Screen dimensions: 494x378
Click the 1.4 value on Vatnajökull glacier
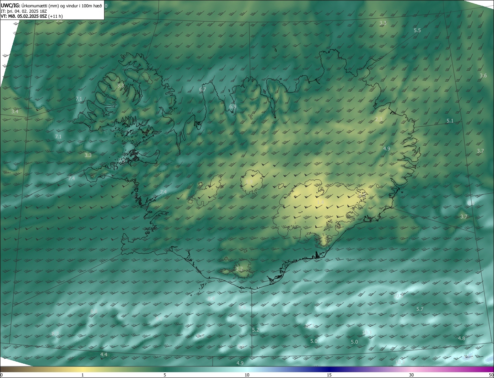320,202
